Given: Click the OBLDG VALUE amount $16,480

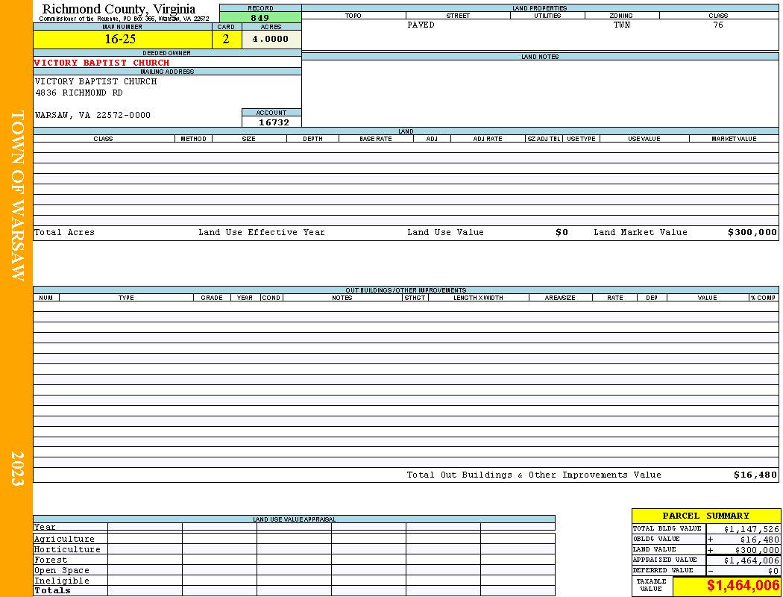Looking at the screenshot, I should (x=759, y=540).
